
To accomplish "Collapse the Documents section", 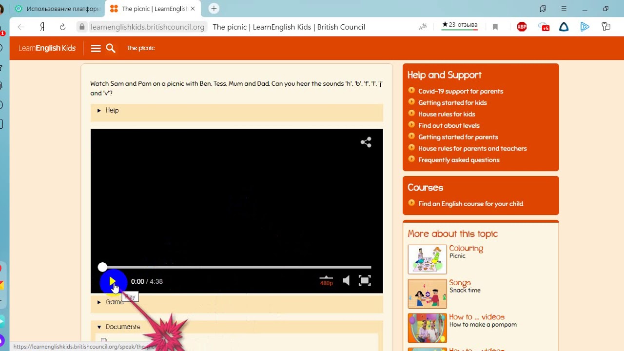I will 236,327.
